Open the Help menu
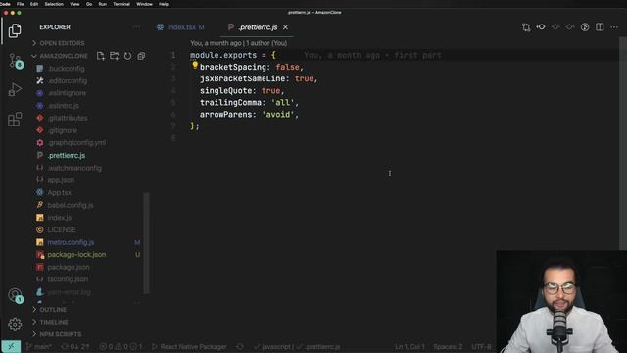Viewport: 627px width, 353px height. [164, 4]
